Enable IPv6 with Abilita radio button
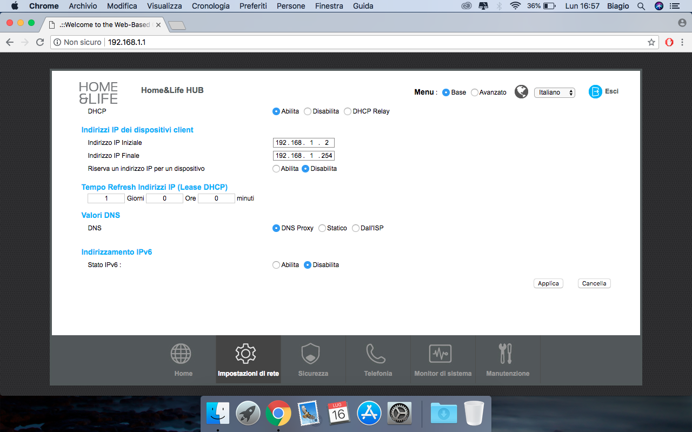The image size is (692, 432). (276, 265)
